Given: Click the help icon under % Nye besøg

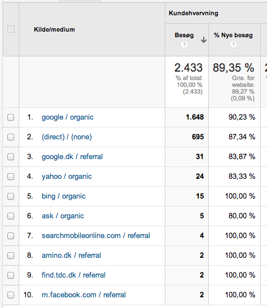Looking at the screenshot, I should coord(233,45).
